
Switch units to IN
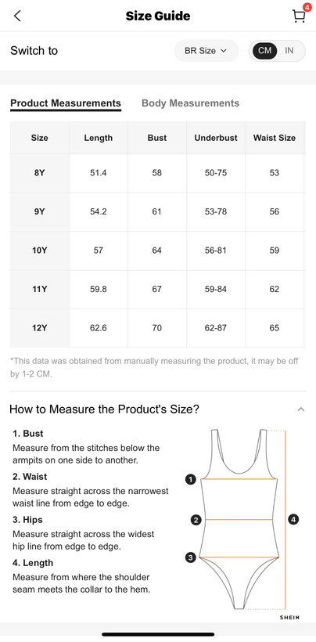click(x=289, y=51)
